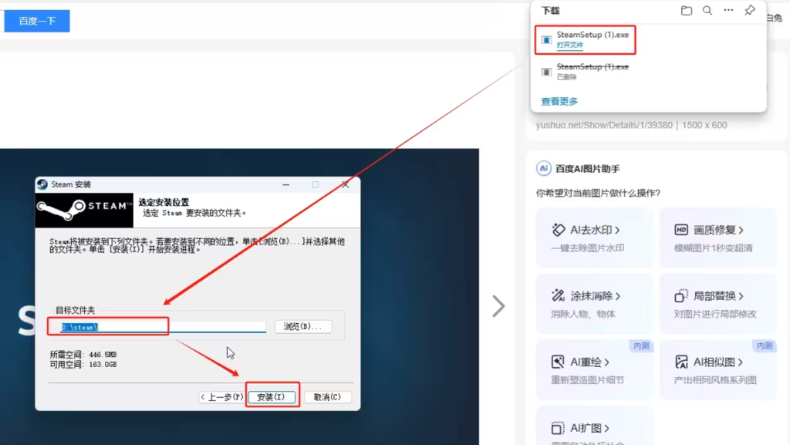Viewport: 790px width, 445px height.
Task: Click the 选定安装位置 heading
Action: coord(164,202)
